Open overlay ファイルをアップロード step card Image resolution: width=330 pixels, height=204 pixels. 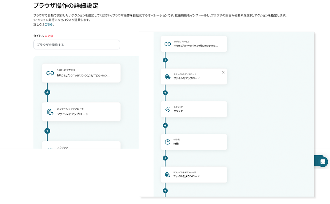point(194,76)
